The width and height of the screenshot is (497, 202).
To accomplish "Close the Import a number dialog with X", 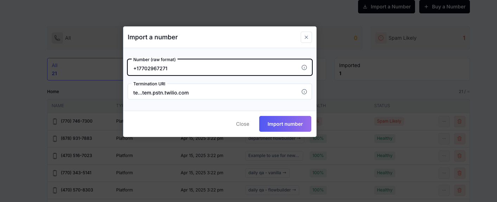I will click(306, 37).
